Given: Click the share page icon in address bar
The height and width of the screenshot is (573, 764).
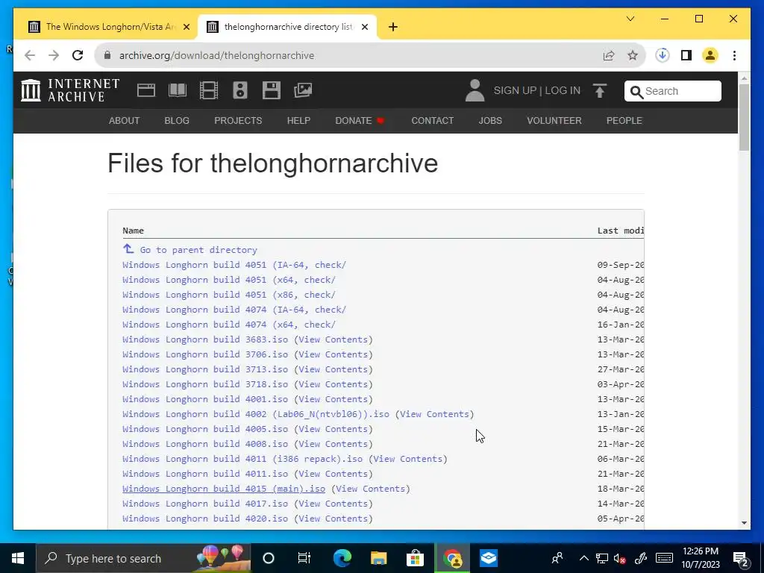Looking at the screenshot, I should pos(609,55).
